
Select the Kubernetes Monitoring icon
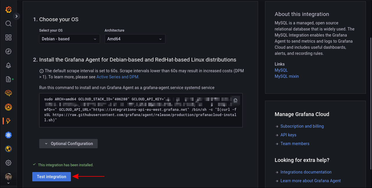[x=8, y=135]
